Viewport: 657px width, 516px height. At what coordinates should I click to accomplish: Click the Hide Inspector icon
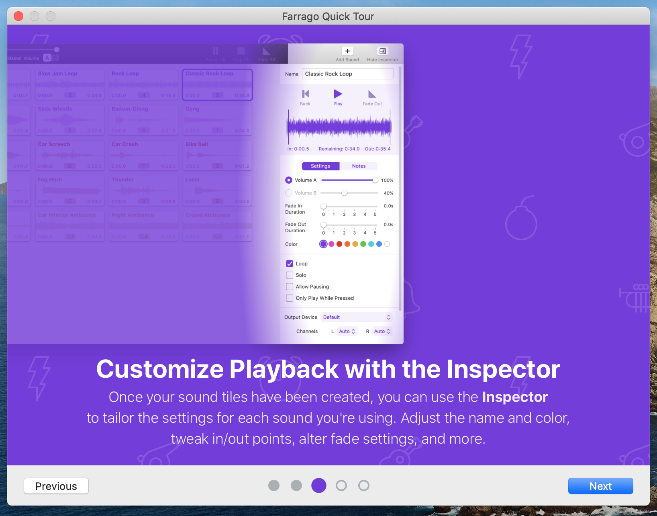coord(383,51)
